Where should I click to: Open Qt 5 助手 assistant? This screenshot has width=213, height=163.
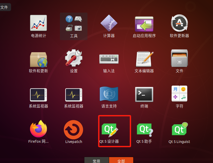[145, 130]
